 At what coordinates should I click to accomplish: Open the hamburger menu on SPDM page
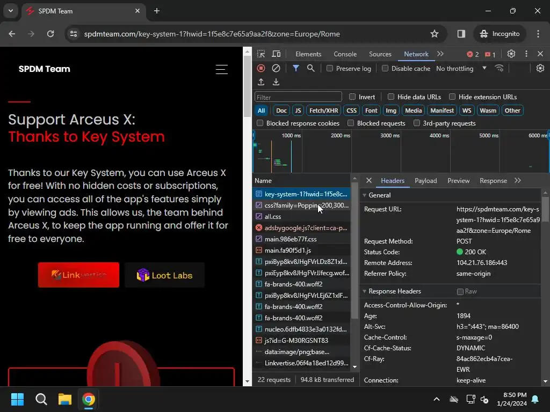tap(222, 69)
